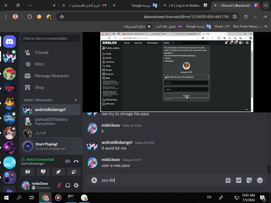Open the emoji picker
Screen dimensions: 271x203
tap(260, 180)
